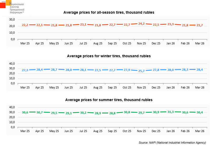Viewport: 210px width, 146px height.
Task: Click the 40,0 y-axis label on winter chart
Action: (12, 64)
